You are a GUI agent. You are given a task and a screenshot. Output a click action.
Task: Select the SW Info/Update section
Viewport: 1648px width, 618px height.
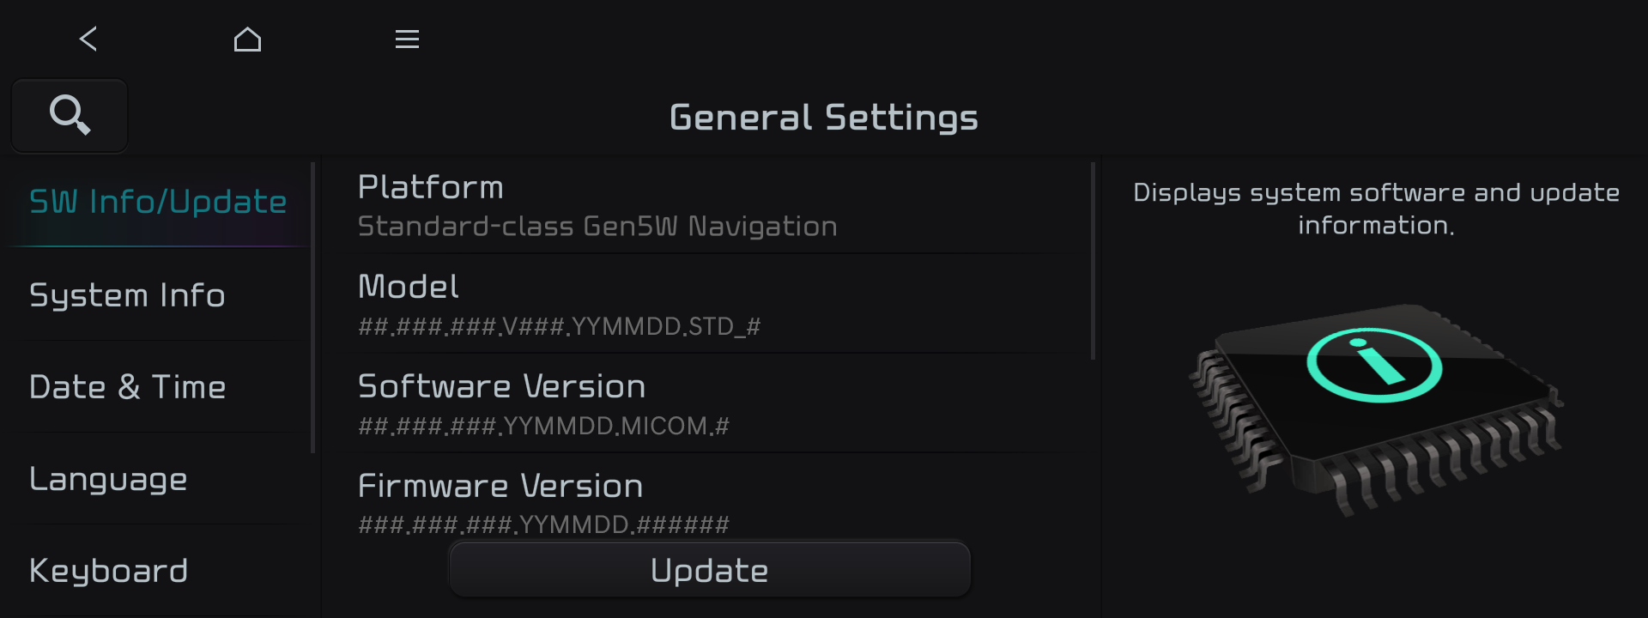point(158,202)
